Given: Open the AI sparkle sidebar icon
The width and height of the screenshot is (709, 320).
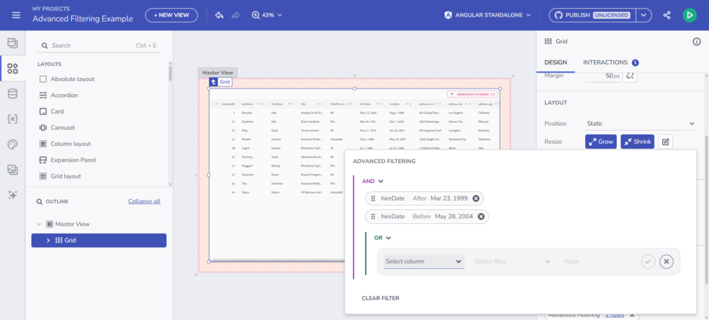Looking at the screenshot, I should pyautogui.click(x=12, y=195).
